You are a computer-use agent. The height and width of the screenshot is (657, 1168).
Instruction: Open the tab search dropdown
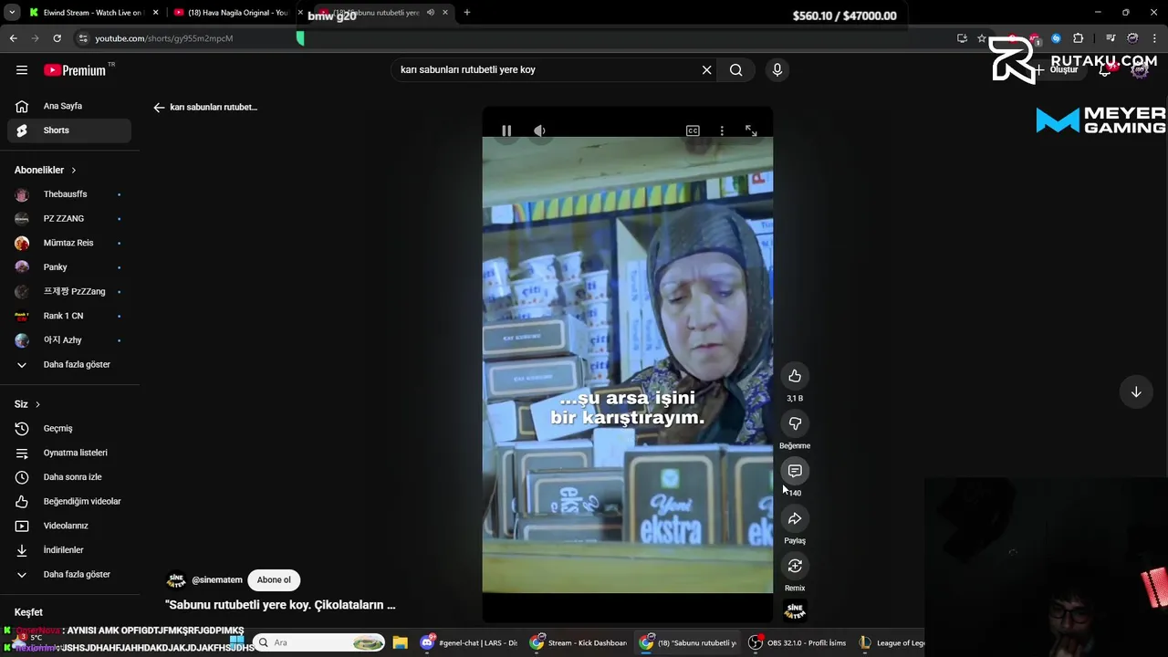(x=11, y=13)
